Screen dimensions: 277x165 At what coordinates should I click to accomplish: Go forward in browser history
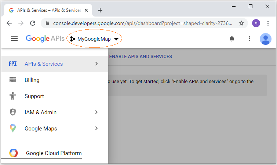click(21, 23)
